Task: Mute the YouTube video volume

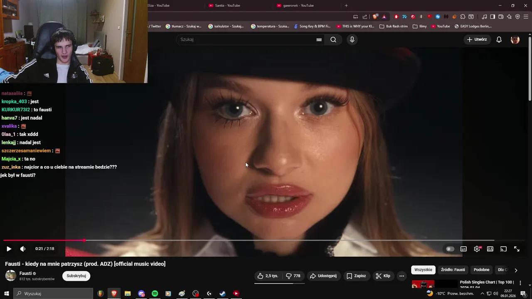Action: click(23, 249)
